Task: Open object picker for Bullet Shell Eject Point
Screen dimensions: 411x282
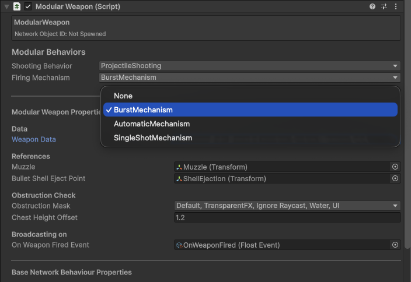Action: tap(395, 179)
